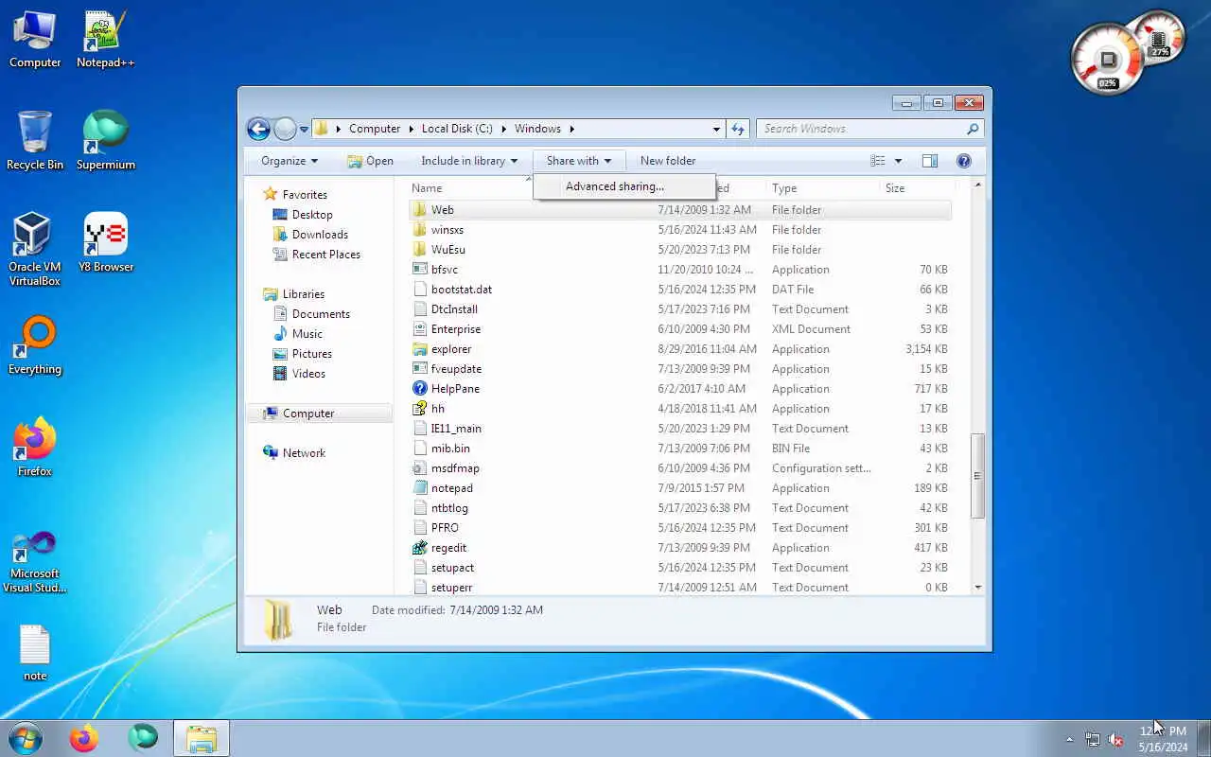Click the Oracle VM VirtualBox desktop icon
Image resolution: width=1211 pixels, height=757 pixels.
[x=34, y=250]
